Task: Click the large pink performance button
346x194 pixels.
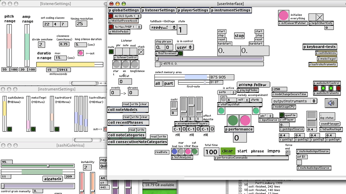Action: tap(245, 121)
